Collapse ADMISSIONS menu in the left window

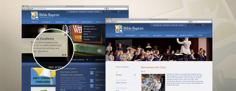tap(87, 22)
